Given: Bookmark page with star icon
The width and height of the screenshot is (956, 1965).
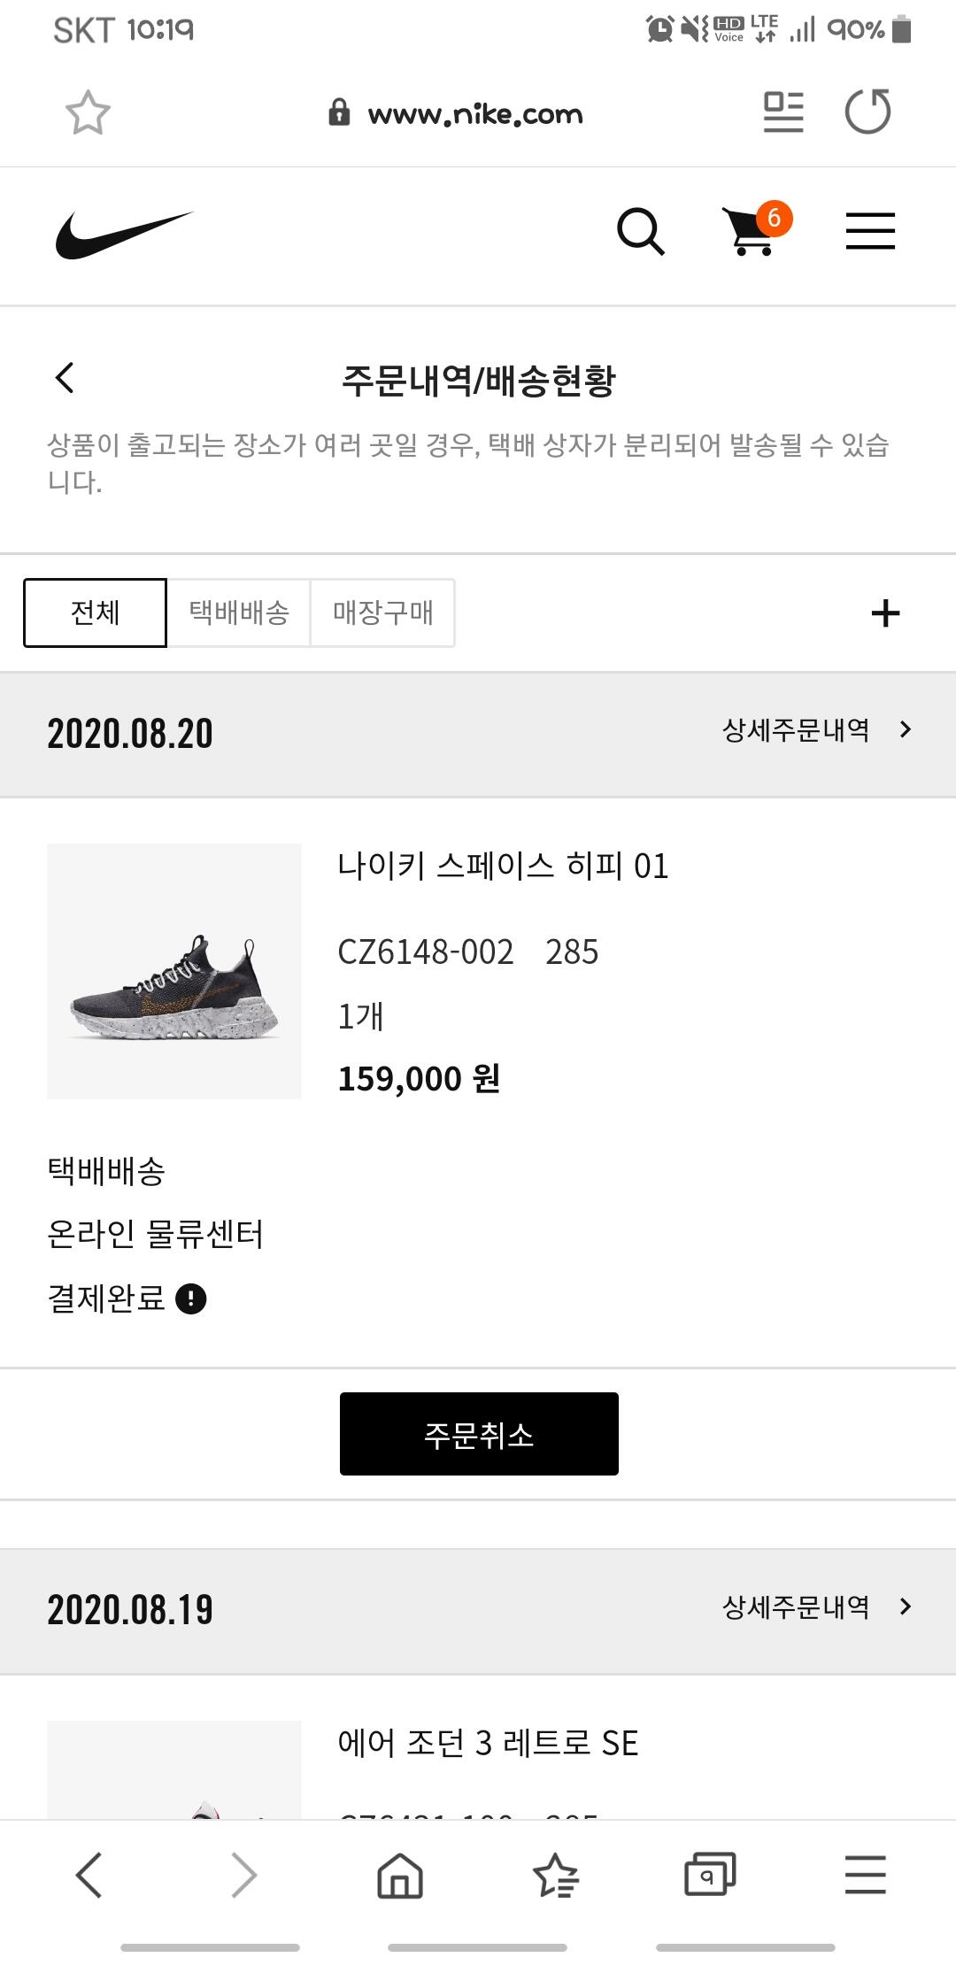Looking at the screenshot, I should (x=88, y=113).
